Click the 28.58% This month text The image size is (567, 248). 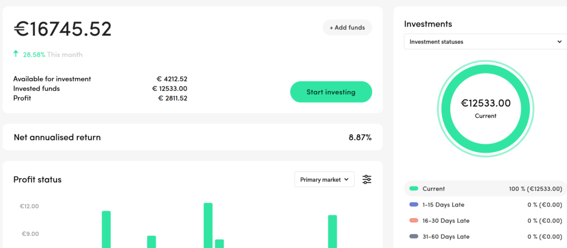pos(53,55)
